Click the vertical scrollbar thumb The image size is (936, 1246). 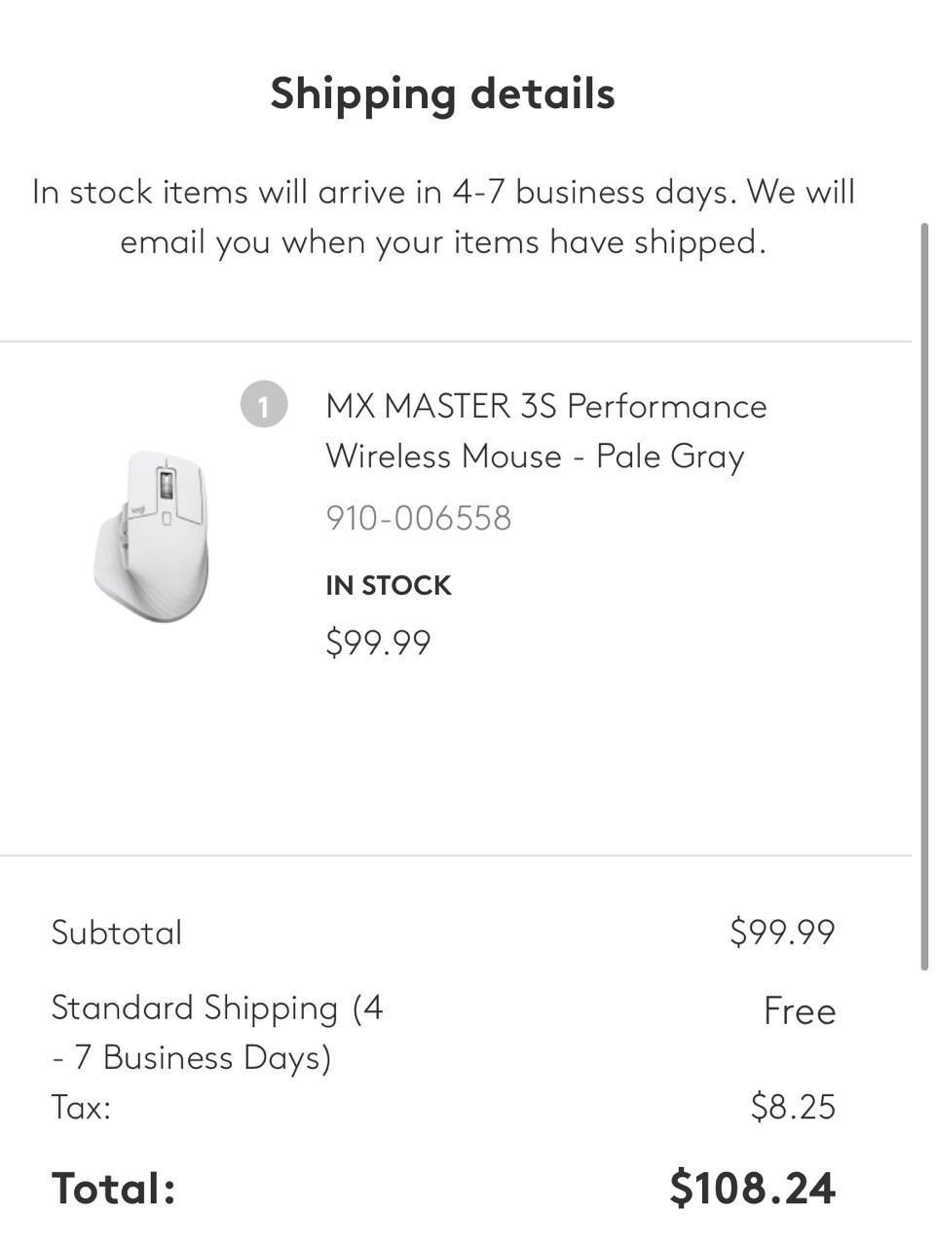click(924, 596)
